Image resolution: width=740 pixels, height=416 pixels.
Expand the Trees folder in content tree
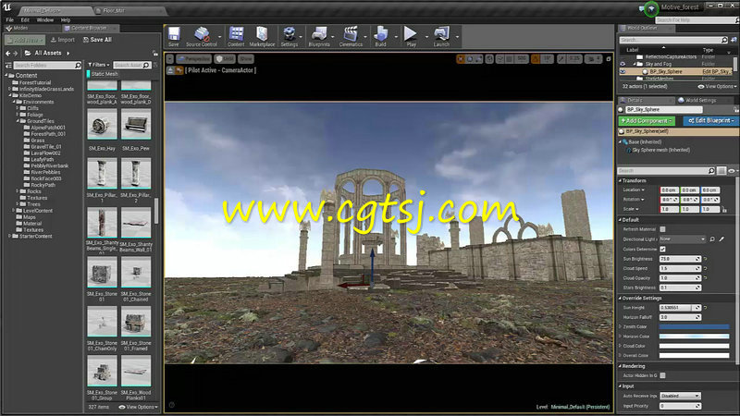pyautogui.click(x=18, y=204)
